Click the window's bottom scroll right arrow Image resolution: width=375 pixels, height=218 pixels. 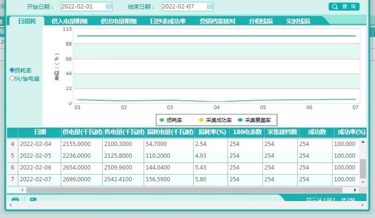click(363, 205)
